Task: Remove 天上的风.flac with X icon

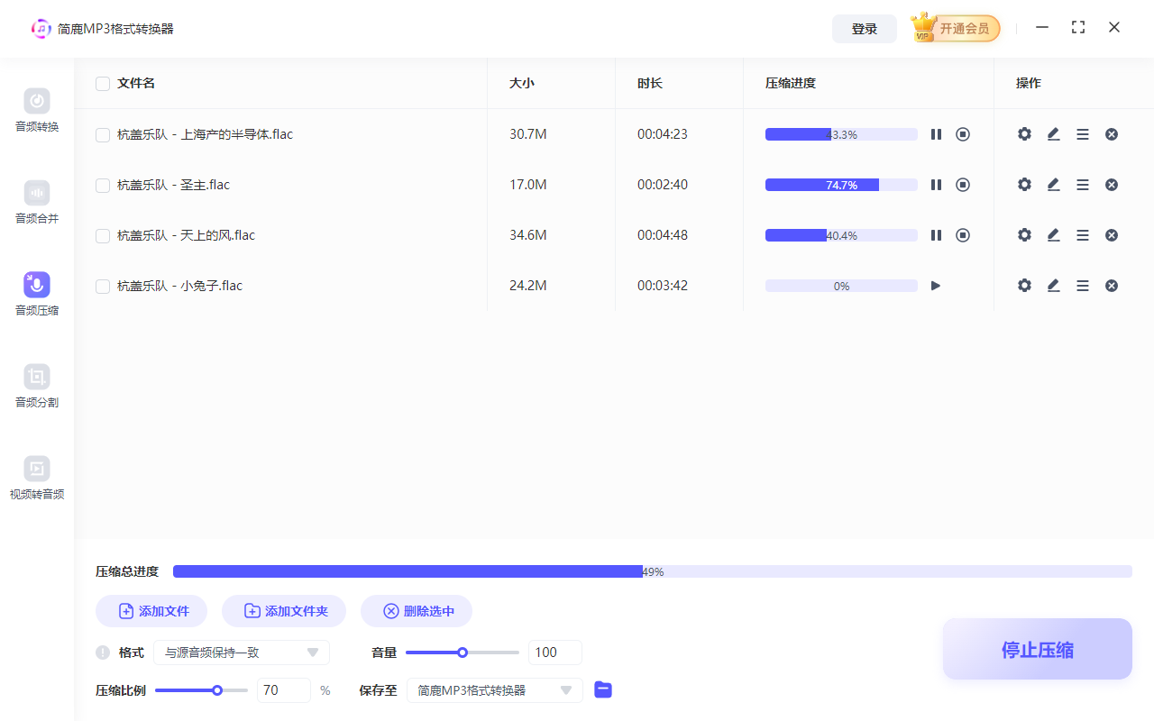Action: (1112, 235)
